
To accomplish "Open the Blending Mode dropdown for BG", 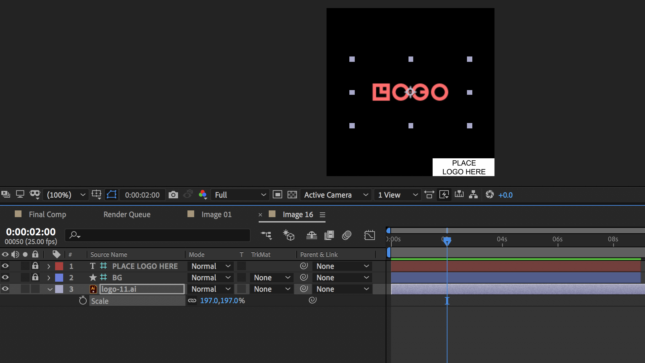I will [210, 277].
